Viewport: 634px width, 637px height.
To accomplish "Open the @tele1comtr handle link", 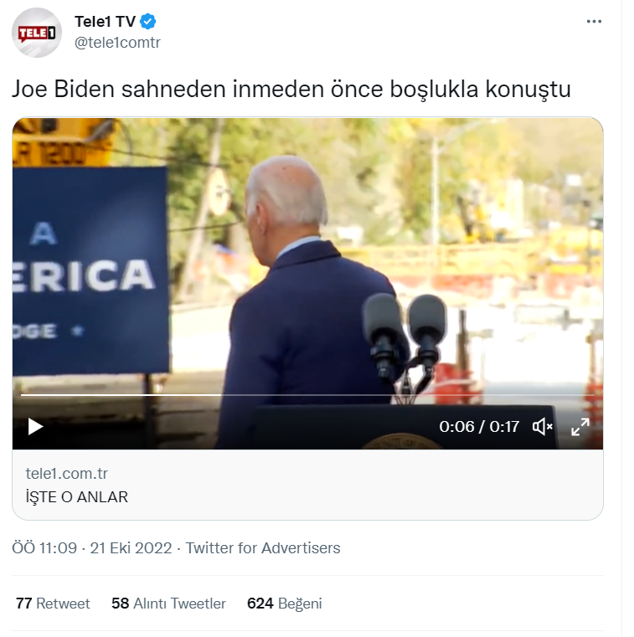I will pyautogui.click(x=117, y=42).
